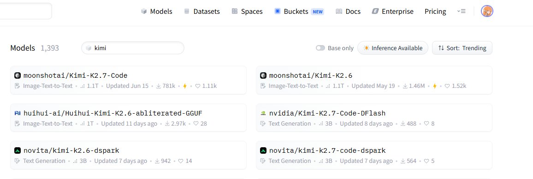Click the novita logo beside kimi-k2.6-dspark
The height and width of the screenshot is (179, 533).
point(18,150)
